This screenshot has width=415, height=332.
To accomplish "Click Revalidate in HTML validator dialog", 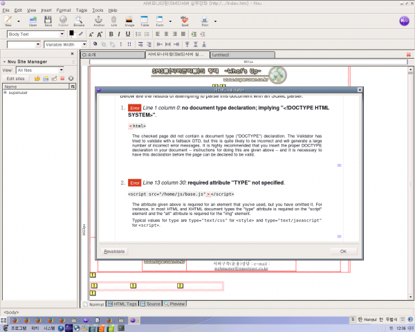I will 114,251.
